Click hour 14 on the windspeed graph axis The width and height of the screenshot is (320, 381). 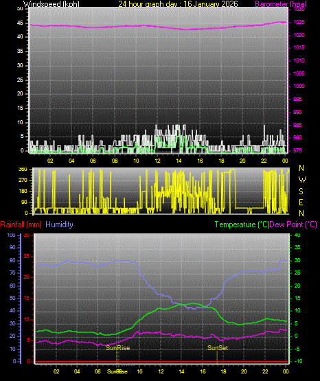(179, 161)
